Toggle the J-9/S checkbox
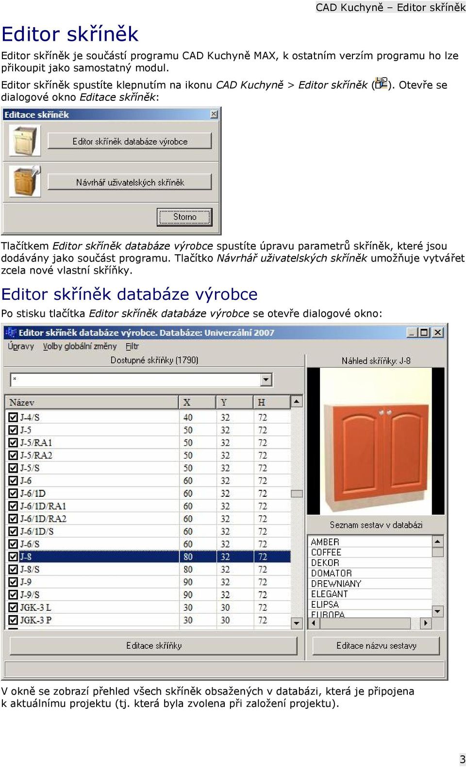Screen dimensions: 466x767 tap(14, 595)
